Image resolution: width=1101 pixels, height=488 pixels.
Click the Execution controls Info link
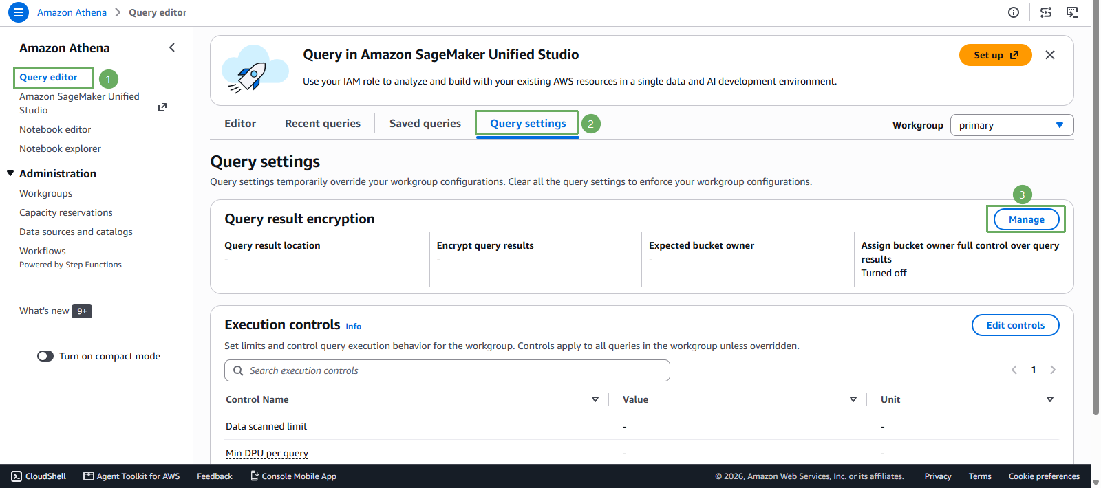[x=354, y=326]
